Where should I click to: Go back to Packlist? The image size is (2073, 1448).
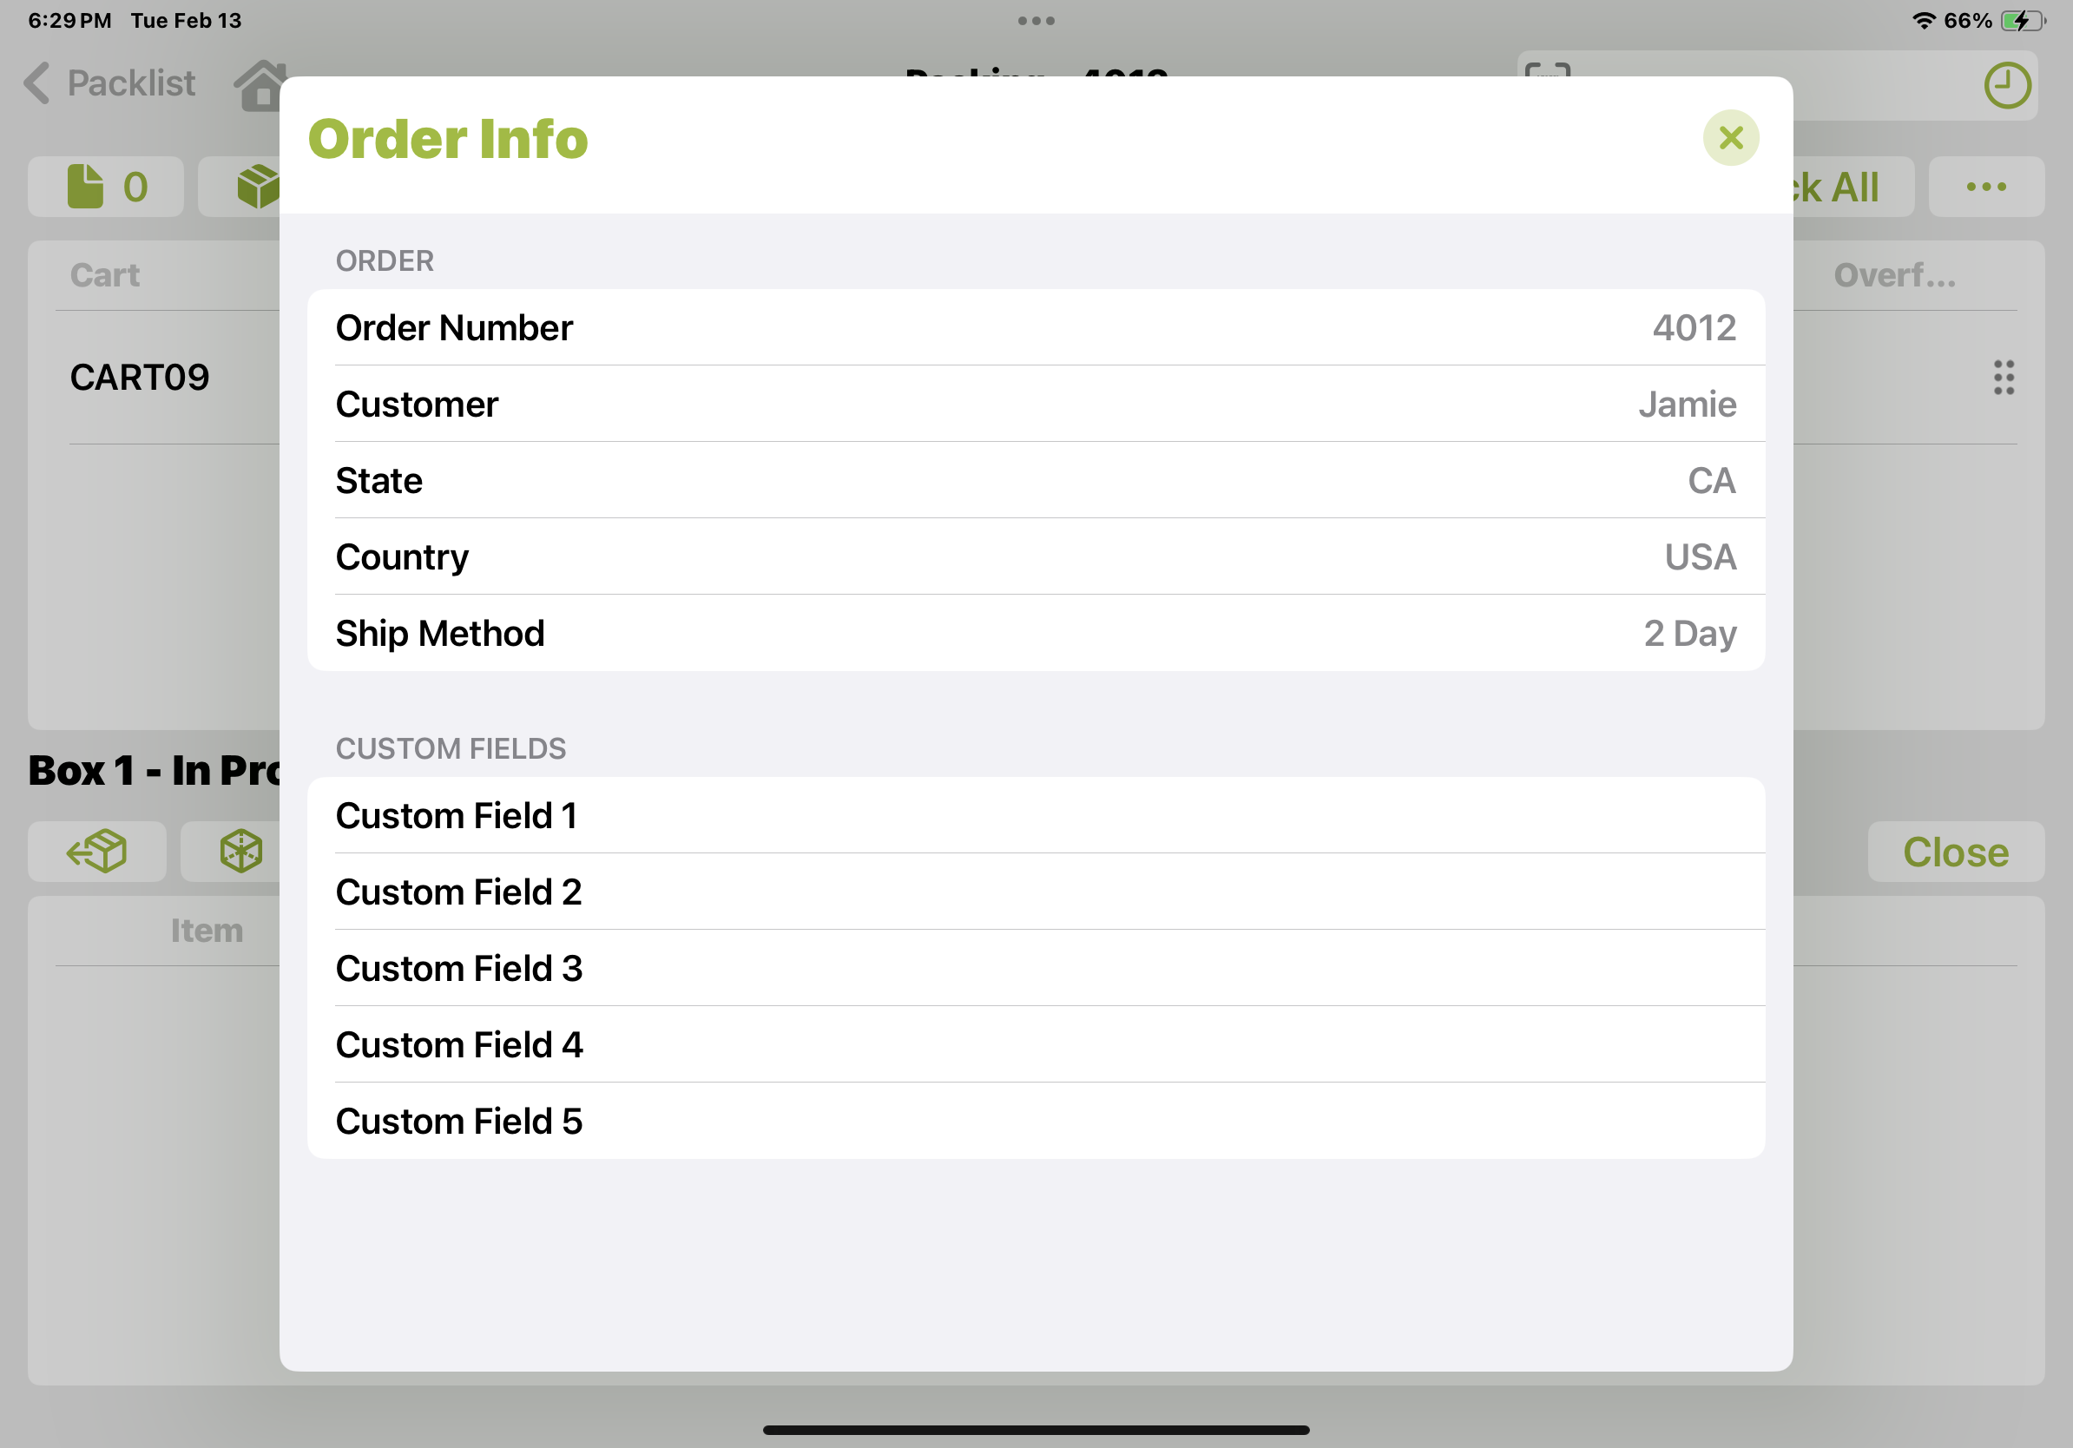[110, 83]
